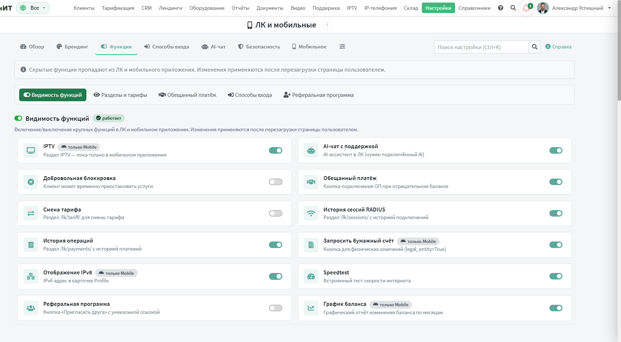Click the help question mark icon in top bar

(500, 8)
